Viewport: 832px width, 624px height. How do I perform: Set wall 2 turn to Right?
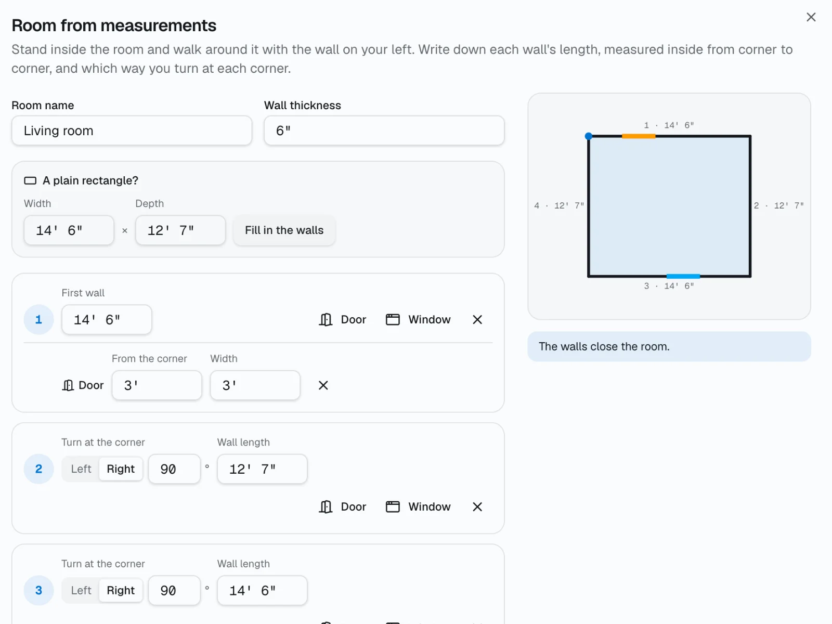click(121, 469)
